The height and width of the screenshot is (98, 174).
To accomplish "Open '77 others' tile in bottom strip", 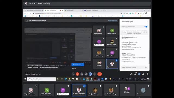I will click(x=127, y=90).
